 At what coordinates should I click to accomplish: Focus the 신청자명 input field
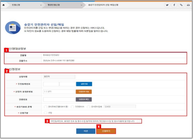[59, 77]
